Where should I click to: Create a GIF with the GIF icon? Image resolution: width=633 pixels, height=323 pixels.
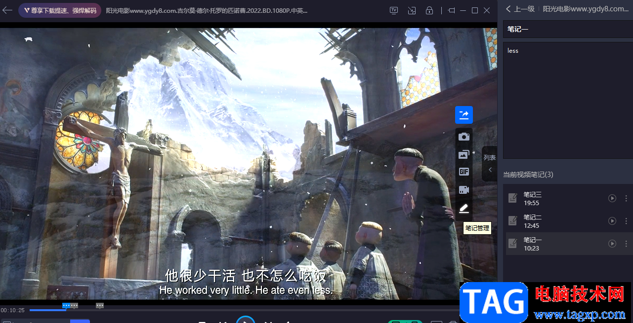tap(464, 172)
